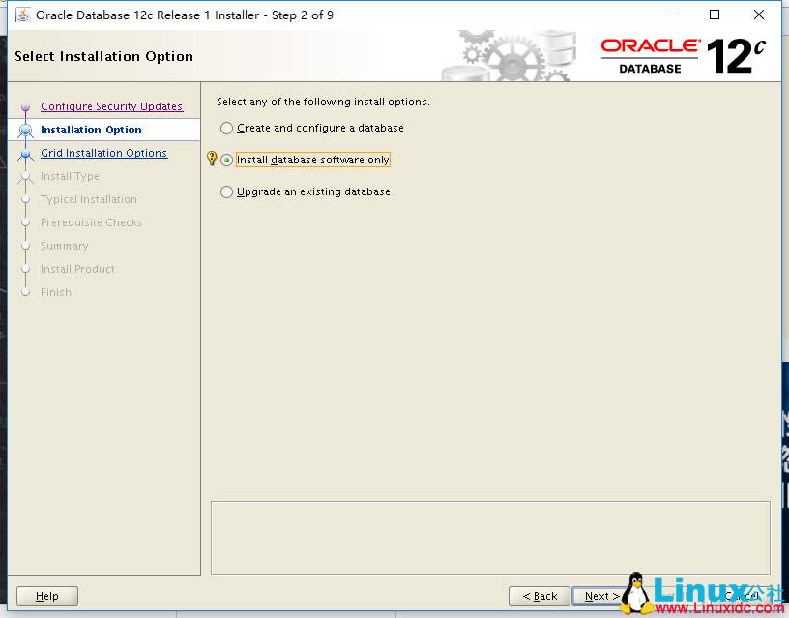
Task: Click the Finish step circle in the sidebar
Action: [25, 292]
